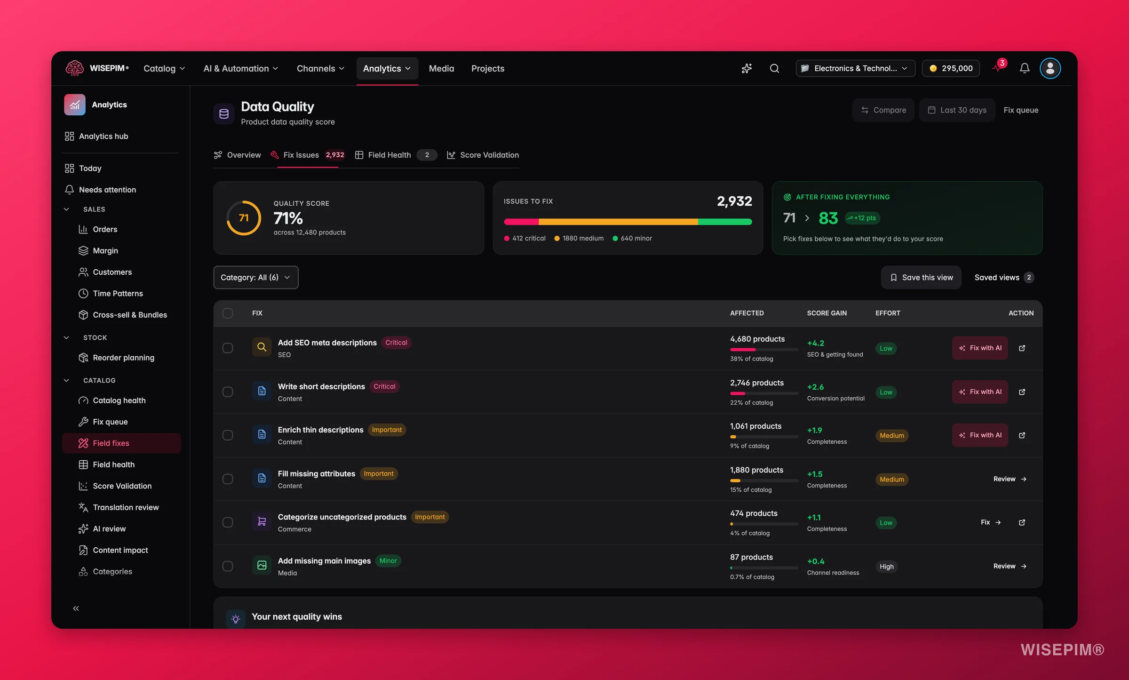Image resolution: width=1129 pixels, height=680 pixels.
Task: Open the activity pulse icon with badge 3
Action: pos(999,67)
